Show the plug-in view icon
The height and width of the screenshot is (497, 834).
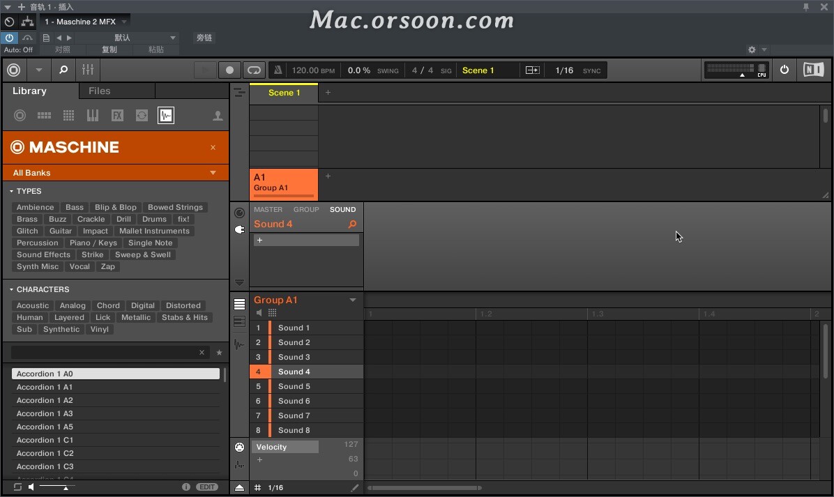(x=239, y=229)
